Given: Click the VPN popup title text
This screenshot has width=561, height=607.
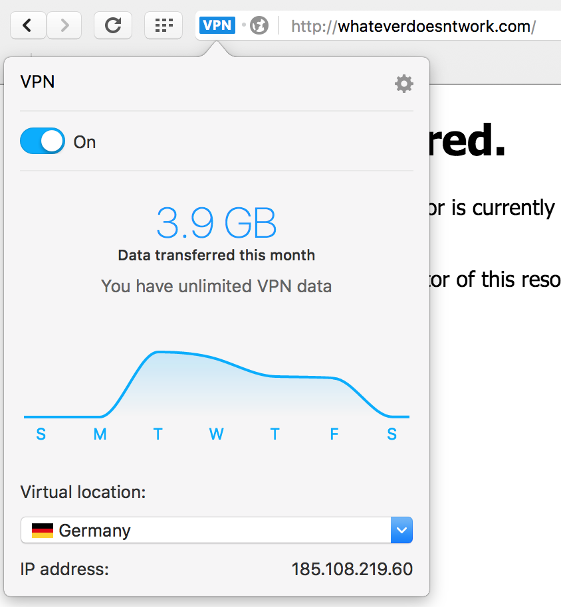Looking at the screenshot, I should click(x=37, y=82).
